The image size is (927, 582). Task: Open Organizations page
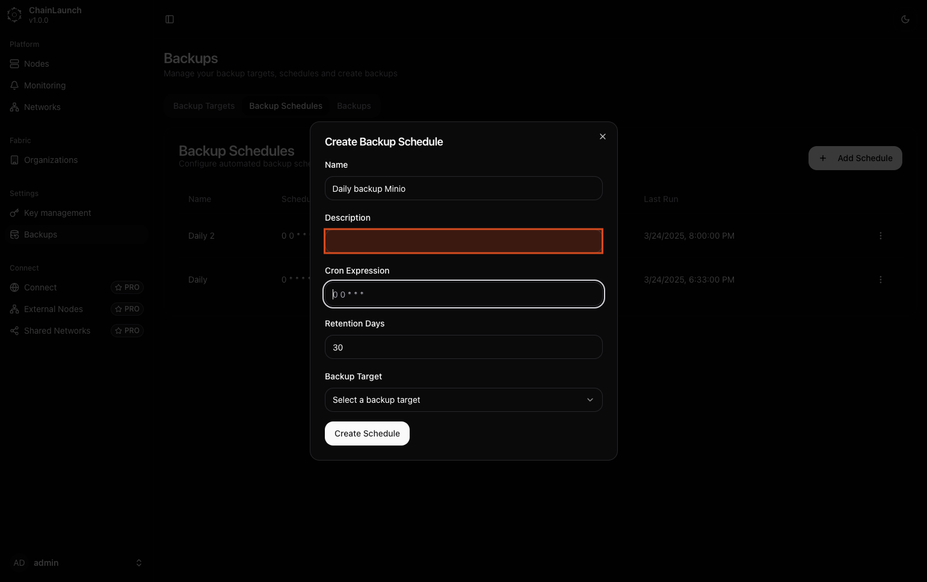click(51, 160)
